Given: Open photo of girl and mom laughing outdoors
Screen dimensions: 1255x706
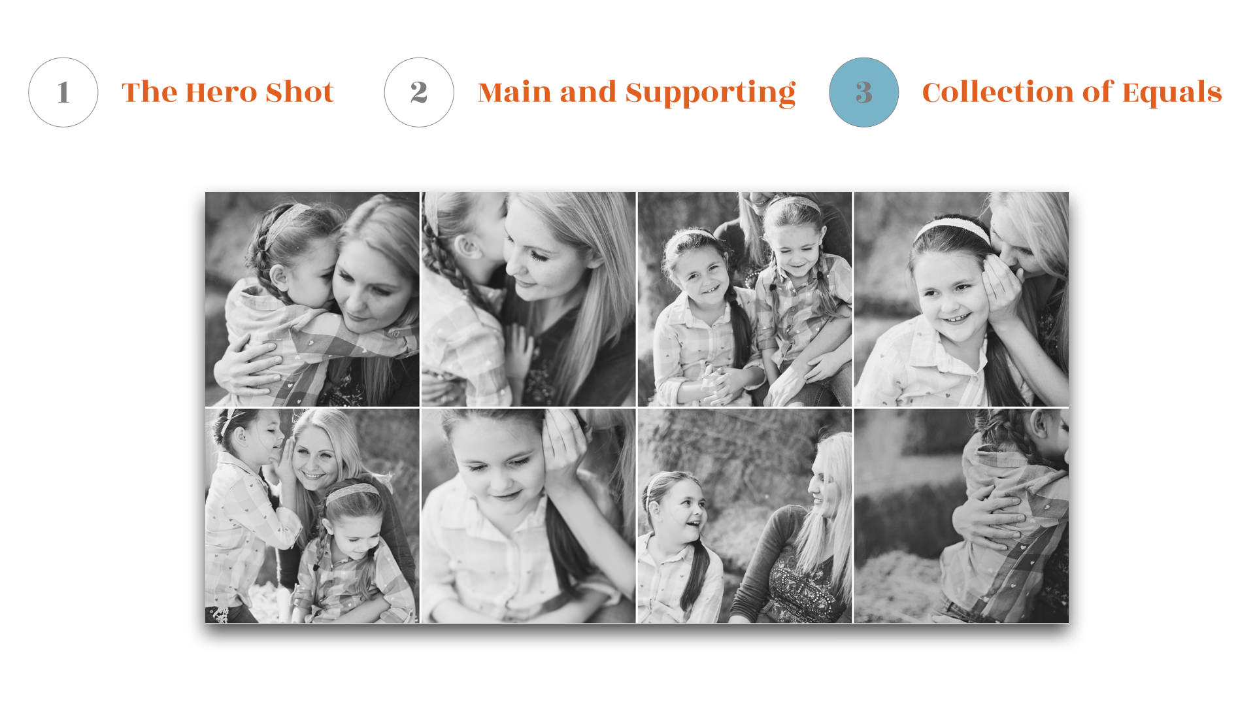Looking at the screenshot, I should 745,516.
